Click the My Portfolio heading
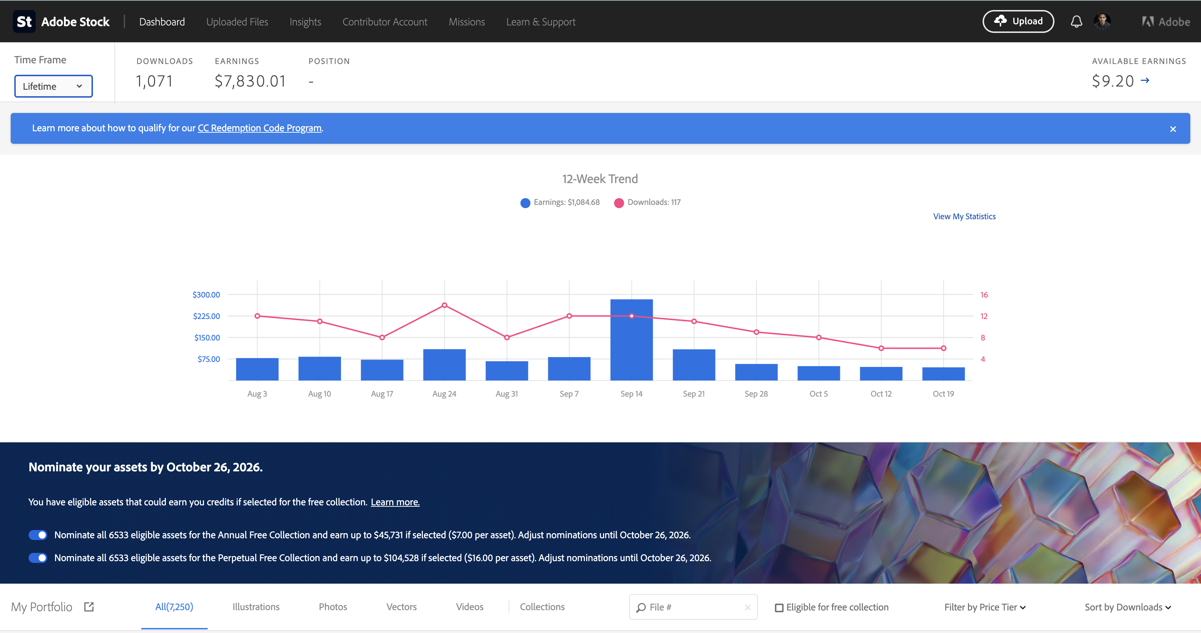 click(41, 607)
